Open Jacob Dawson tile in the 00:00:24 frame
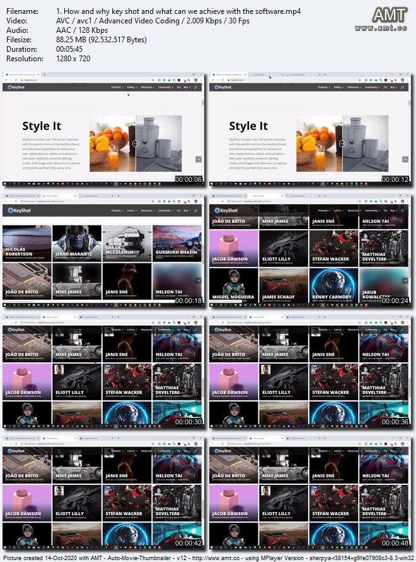 (x=234, y=248)
